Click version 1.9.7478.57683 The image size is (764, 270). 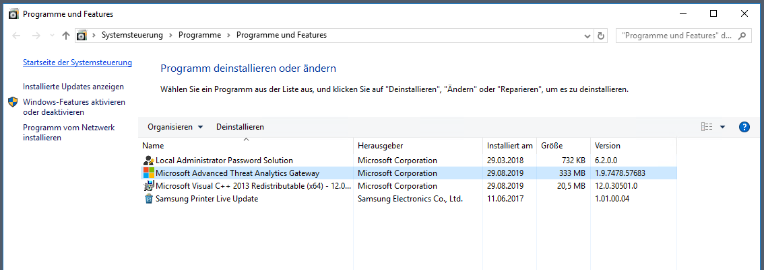(620, 173)
